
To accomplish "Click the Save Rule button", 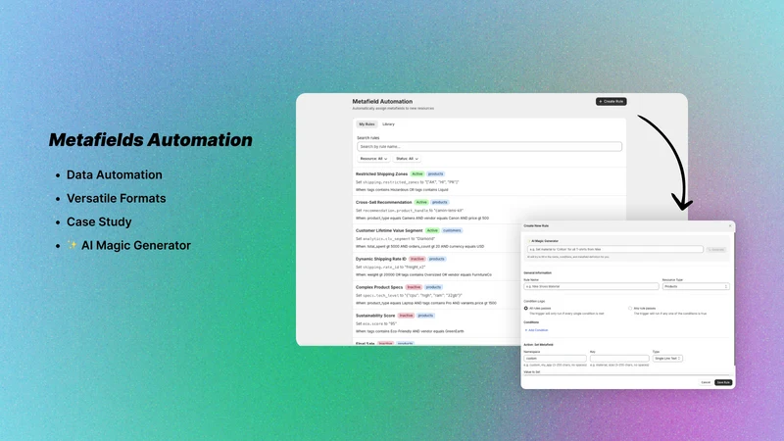I will pyautogui.click(x=723, y=382).
